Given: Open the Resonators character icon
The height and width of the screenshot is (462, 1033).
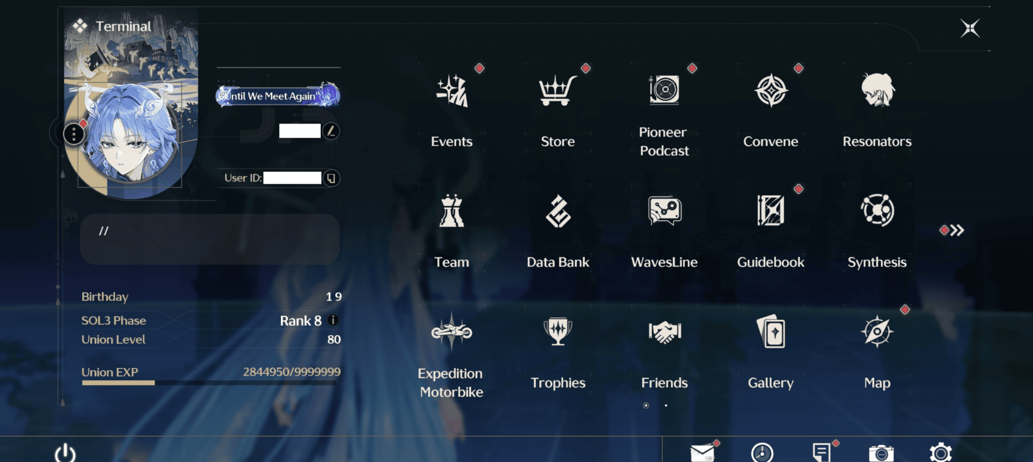Looking at the screenshot, I should 878,90.
